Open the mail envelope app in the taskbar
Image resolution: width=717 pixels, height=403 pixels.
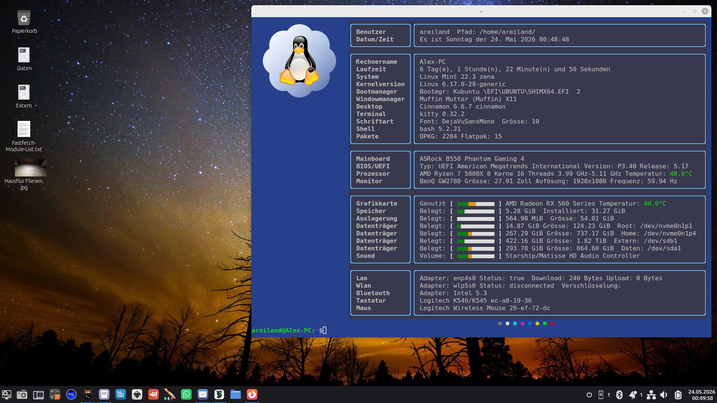tap(203, 394)
